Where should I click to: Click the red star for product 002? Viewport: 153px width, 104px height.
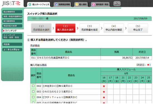(x=104, y=86)
